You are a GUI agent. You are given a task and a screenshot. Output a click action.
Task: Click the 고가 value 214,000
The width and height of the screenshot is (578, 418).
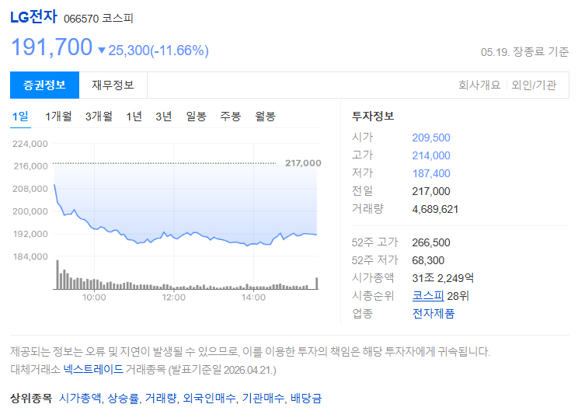click(x=431, y=155)
